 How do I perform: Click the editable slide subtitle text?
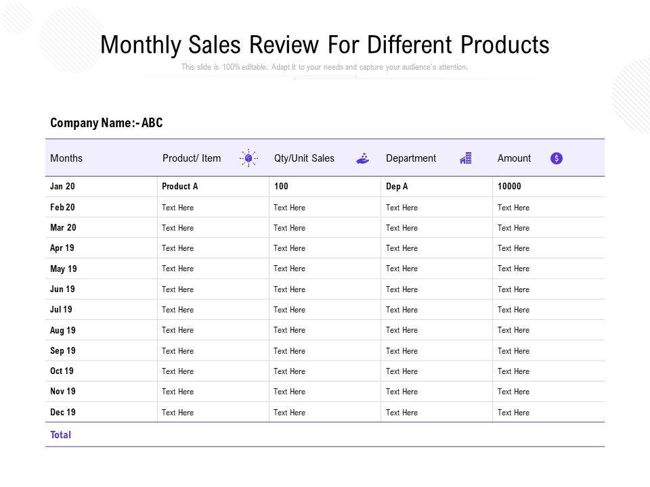coord(324,68)
